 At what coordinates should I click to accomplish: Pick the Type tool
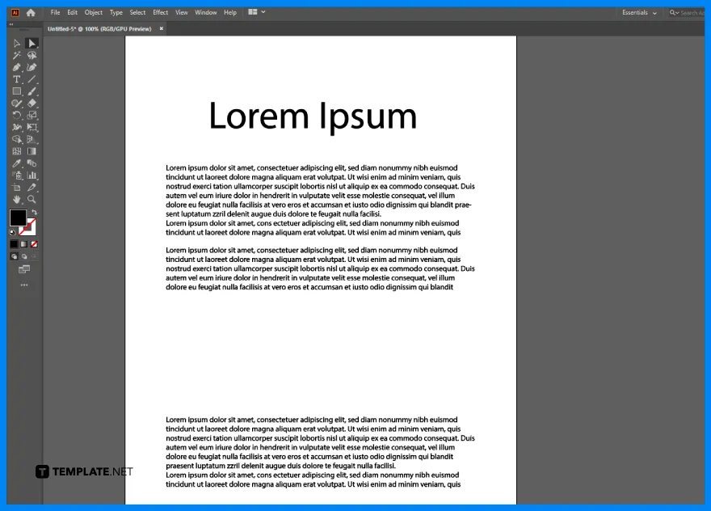(x=16, y=79)
